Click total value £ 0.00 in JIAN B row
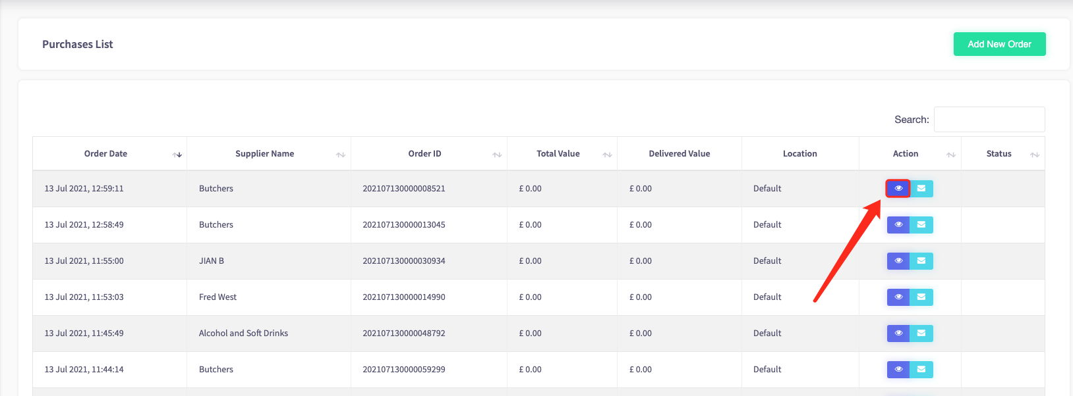The width and height of the screenshot is (1073, 396). pos(531,261)
